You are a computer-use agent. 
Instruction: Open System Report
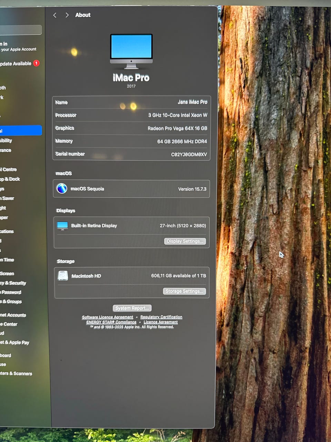click(132, 308)
